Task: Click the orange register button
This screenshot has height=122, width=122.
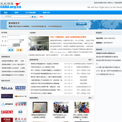Action: pyautogui.click(x=19, y=50)
